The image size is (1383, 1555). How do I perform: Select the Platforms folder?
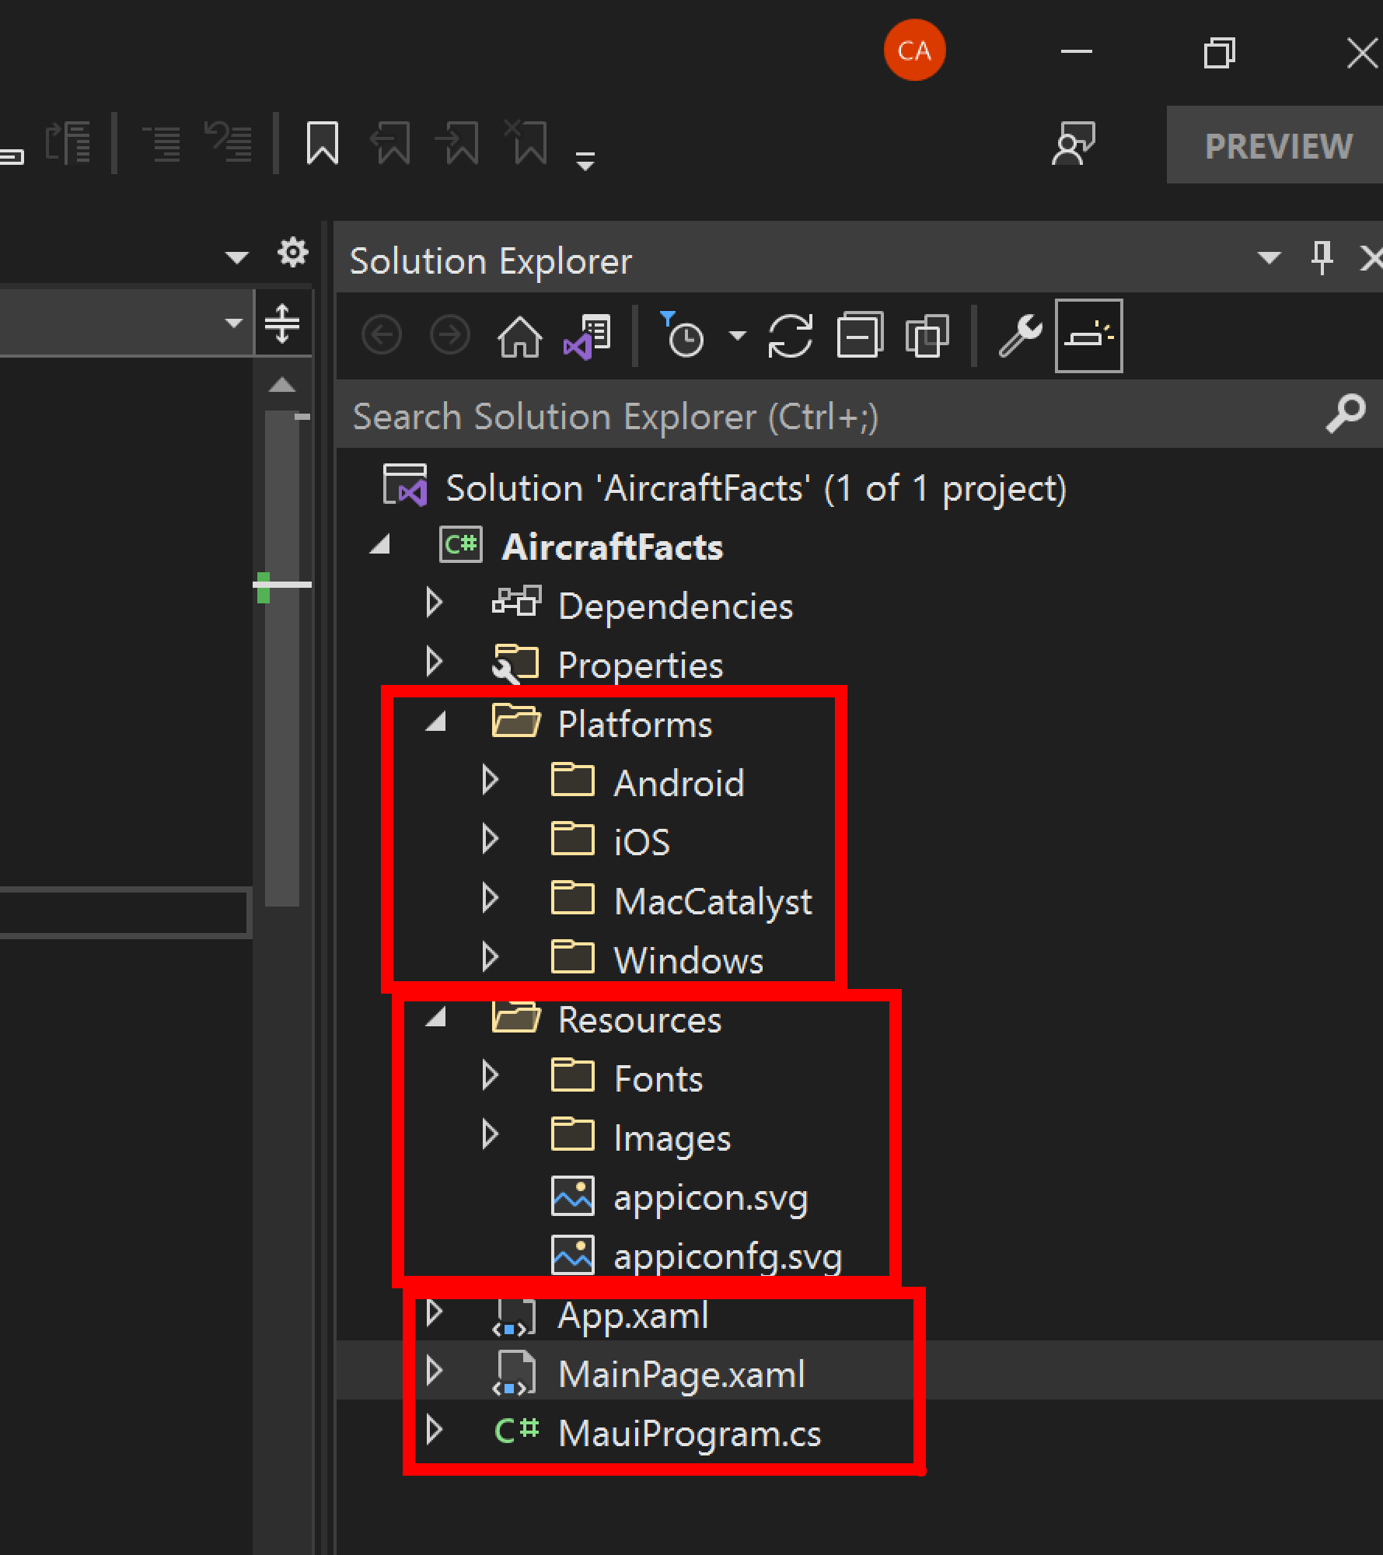pos(634,724)
